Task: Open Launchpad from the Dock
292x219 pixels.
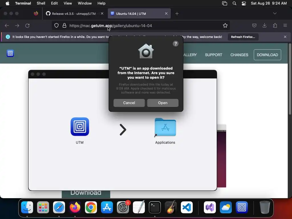Action: click(43, 207)
